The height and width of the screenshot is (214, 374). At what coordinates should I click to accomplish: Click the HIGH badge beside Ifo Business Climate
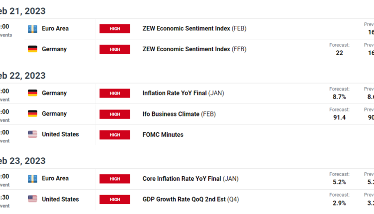(115, 114)
